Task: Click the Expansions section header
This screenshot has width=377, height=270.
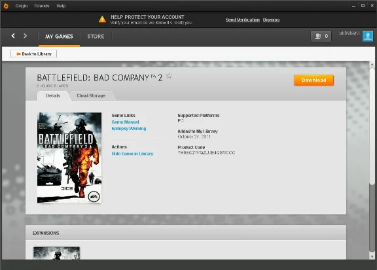Action: click(x=46, y=233)
